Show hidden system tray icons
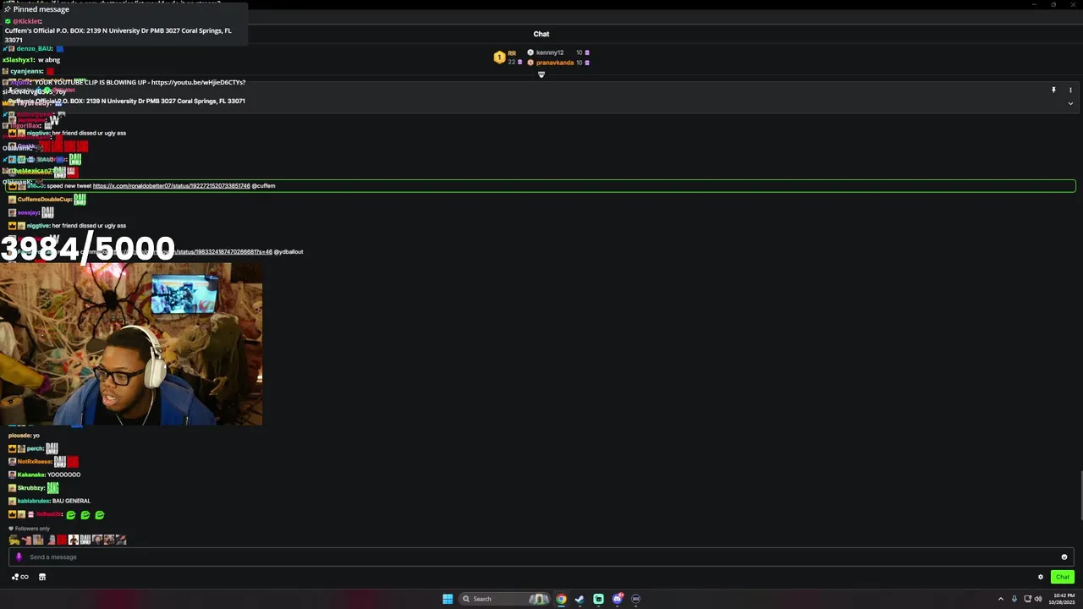 pyautogui.click(x=1001, y=599)
